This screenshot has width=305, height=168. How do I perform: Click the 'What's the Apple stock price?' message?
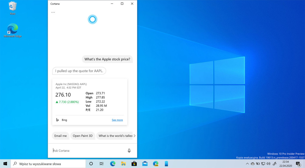(107, 59)
